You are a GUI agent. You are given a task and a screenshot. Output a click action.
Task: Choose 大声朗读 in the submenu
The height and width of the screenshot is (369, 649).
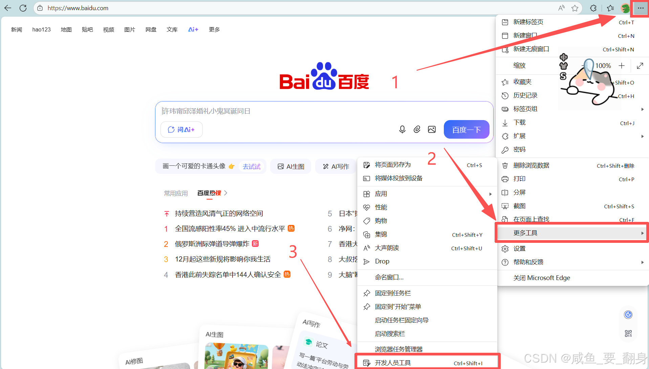(x=427, y=248)
